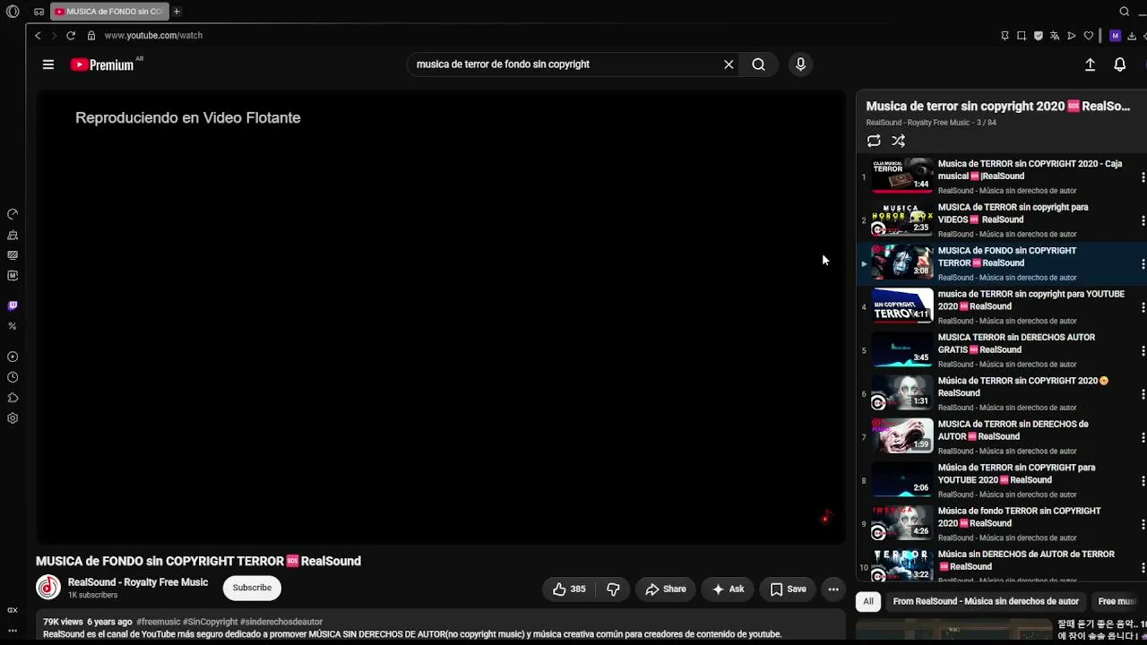Viewport: 1147px width, 645px height.
Task: Click the site security padlock icon
Action: click(x=91, y=36)
